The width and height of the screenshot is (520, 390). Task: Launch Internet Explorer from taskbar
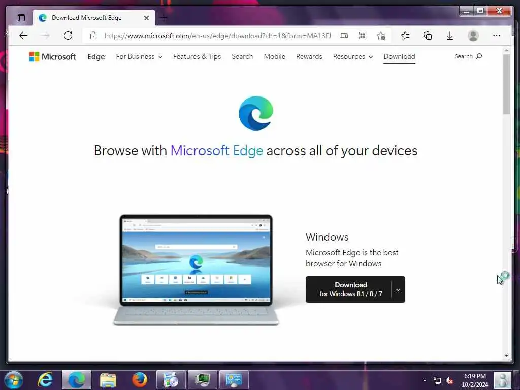coord(45,380)
